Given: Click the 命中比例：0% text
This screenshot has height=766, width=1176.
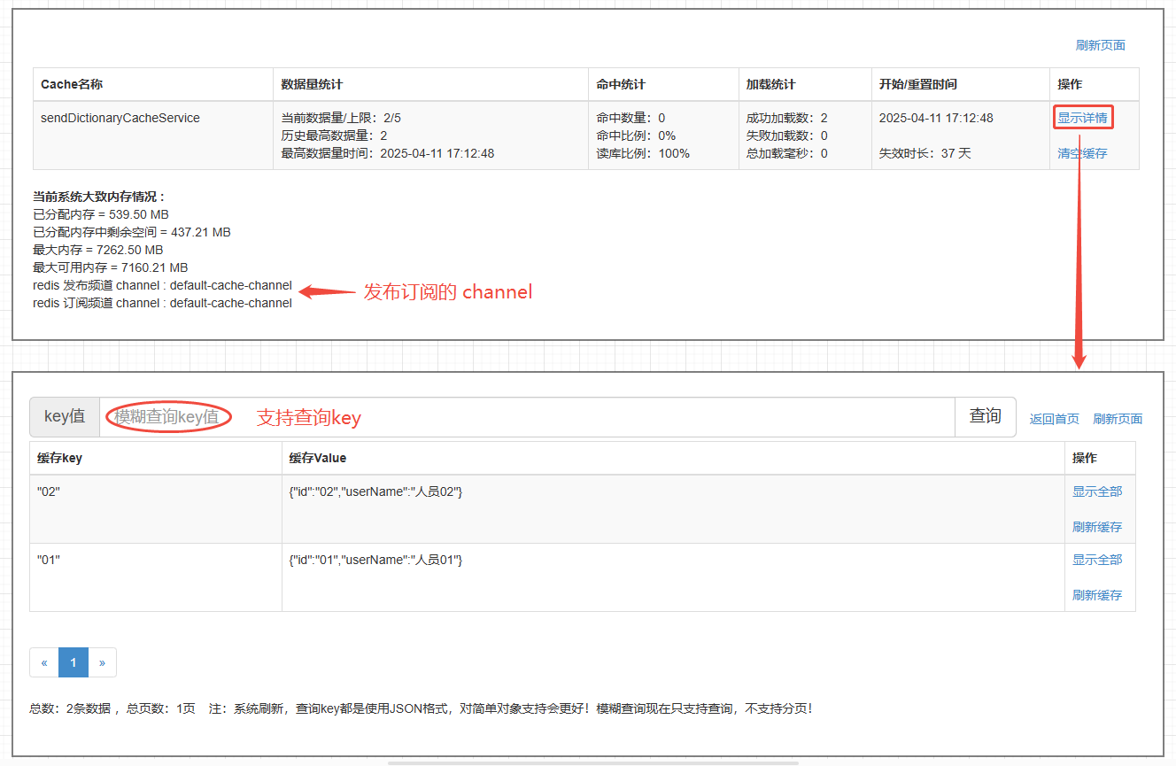Looking at the screenshot, I should pos(636,135).
